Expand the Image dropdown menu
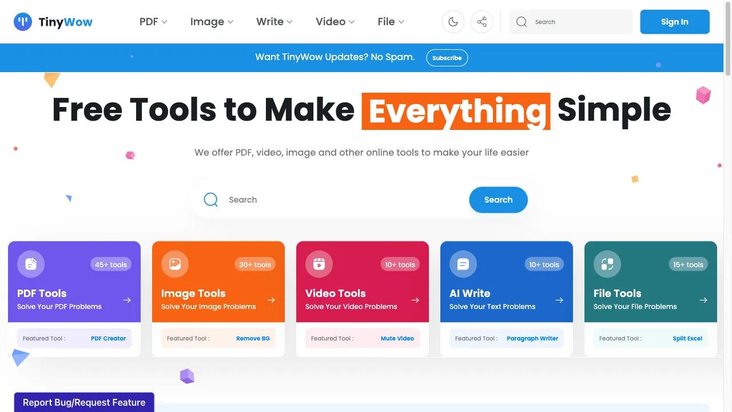732x412 pixels. tap(212, 22)
